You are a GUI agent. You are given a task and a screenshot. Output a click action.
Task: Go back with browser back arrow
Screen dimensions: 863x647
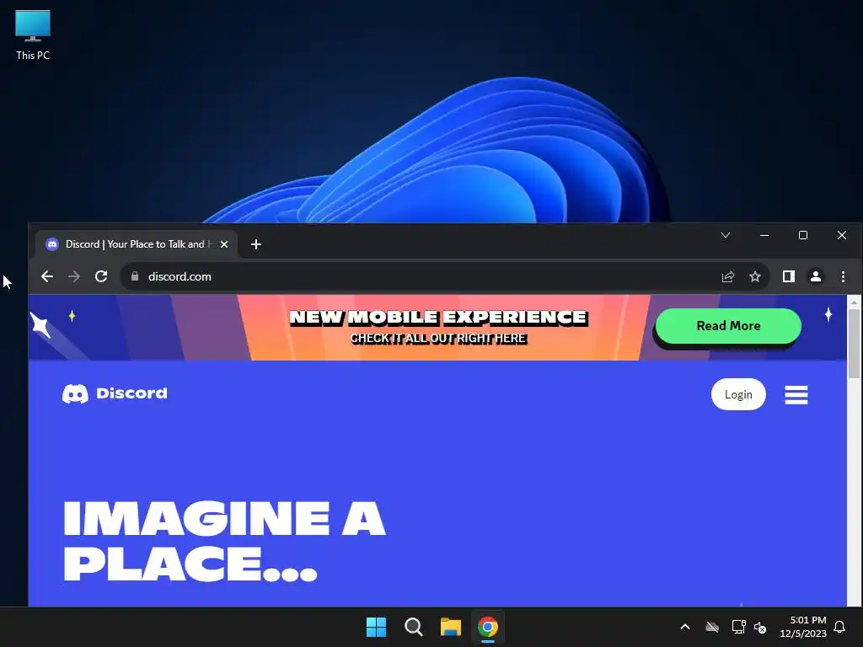(47, 276)
